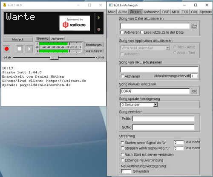The image size is (213, 177).
Task: Click the Aktualisierungsintervall field
Action: click(194, 76)
